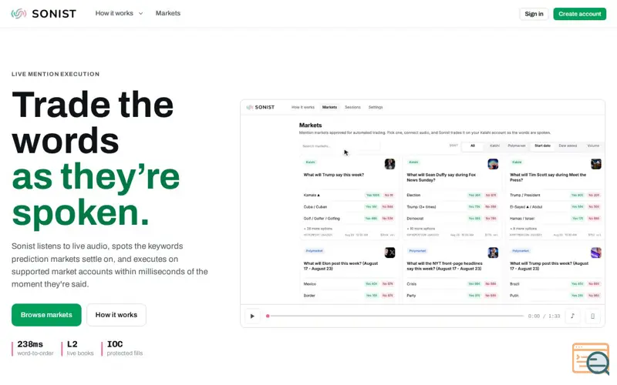The image size is (617, 385).
Task: Click the How it works button below hero text
Action: click(x=116, y=315)
